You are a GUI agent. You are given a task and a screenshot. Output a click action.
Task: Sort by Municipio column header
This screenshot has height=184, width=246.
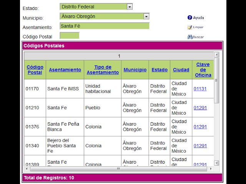click(135, 70)
